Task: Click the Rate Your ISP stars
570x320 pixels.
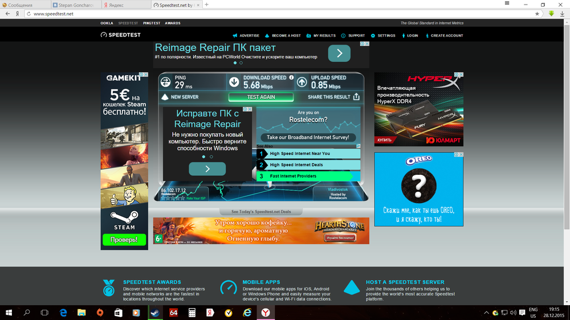Action: click(x=173, y=198)
